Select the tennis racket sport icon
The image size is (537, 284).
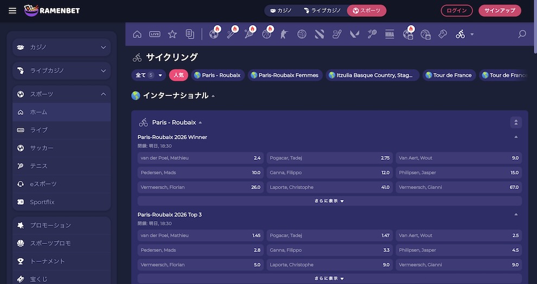[x=250, y=34]
